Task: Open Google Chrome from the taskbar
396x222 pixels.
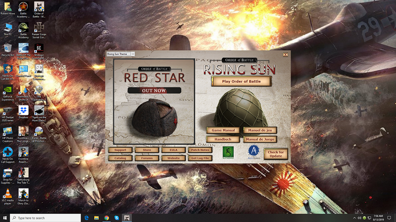Action: [106, 218]
